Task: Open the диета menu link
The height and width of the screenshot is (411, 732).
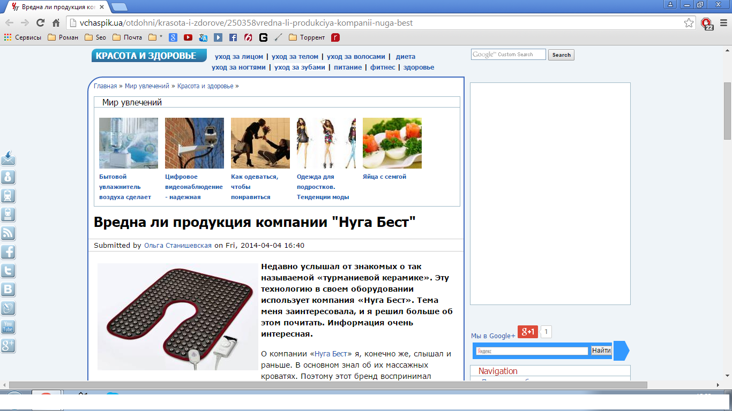Action: [406, 56]
